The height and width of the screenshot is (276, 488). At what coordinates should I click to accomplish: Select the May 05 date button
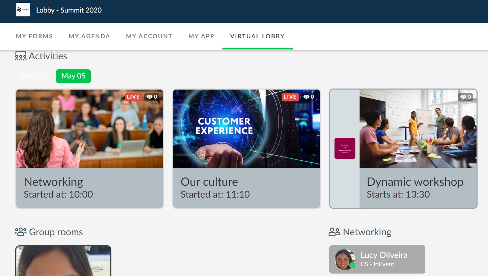point(73,76)
